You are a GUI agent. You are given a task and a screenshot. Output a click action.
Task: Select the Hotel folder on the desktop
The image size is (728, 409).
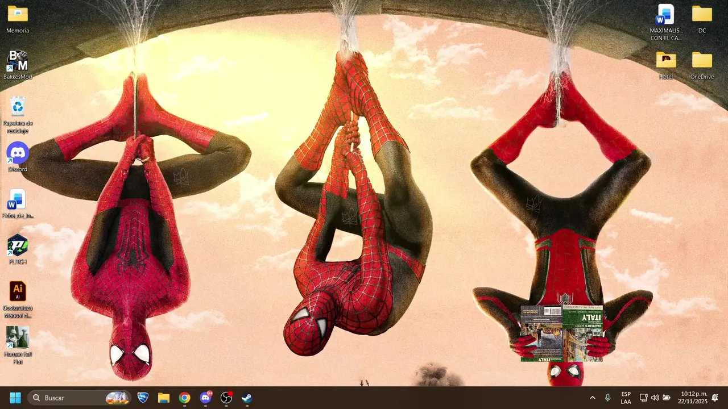666,65
